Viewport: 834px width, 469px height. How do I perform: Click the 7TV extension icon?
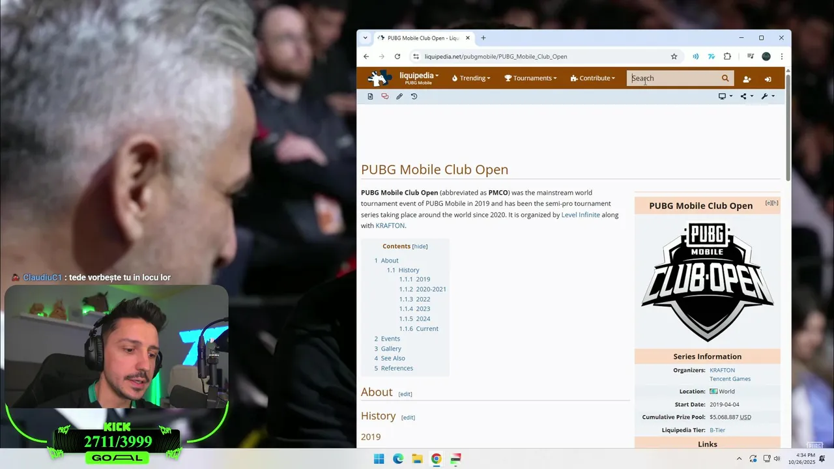(712, 57)
